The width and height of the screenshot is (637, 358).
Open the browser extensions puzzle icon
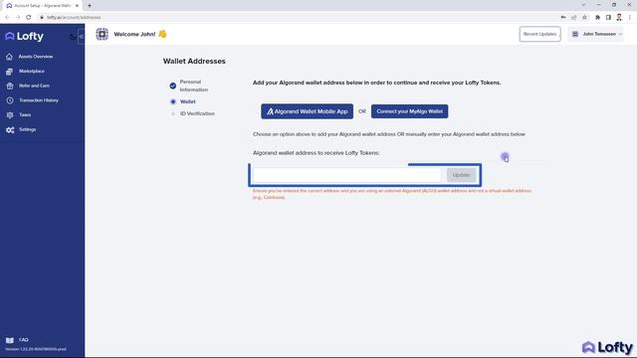point(597,18)
